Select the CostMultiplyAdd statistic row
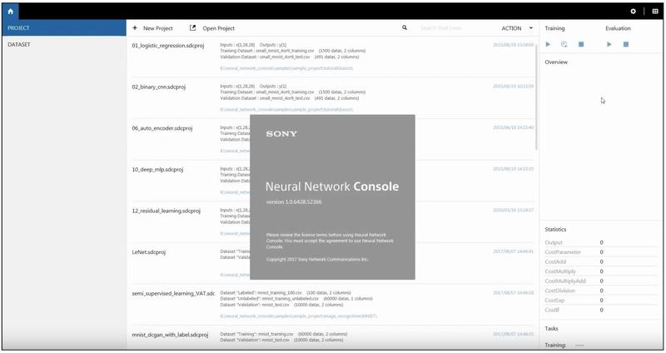Image resolution: width=666 pixels, height=353 pixels. [601, 281]
